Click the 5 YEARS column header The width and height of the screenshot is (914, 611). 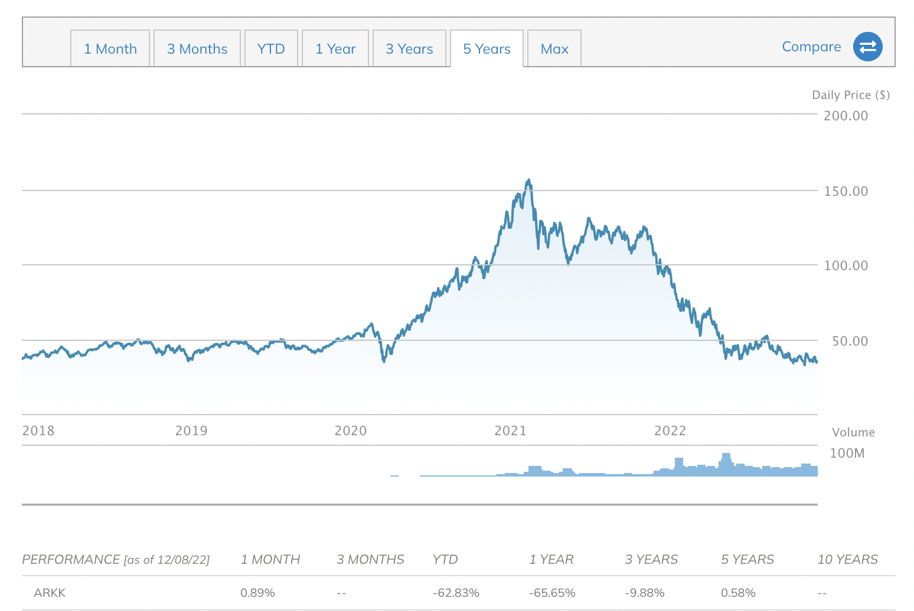[x=747, y=560]
